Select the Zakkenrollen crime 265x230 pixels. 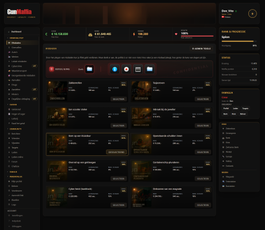click(x=119, y=99)
